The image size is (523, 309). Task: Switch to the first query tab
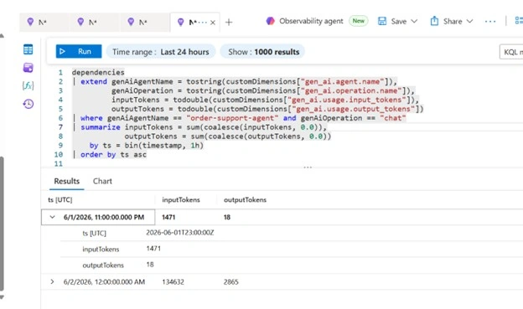pyautogui.click(x=44, y=23)
